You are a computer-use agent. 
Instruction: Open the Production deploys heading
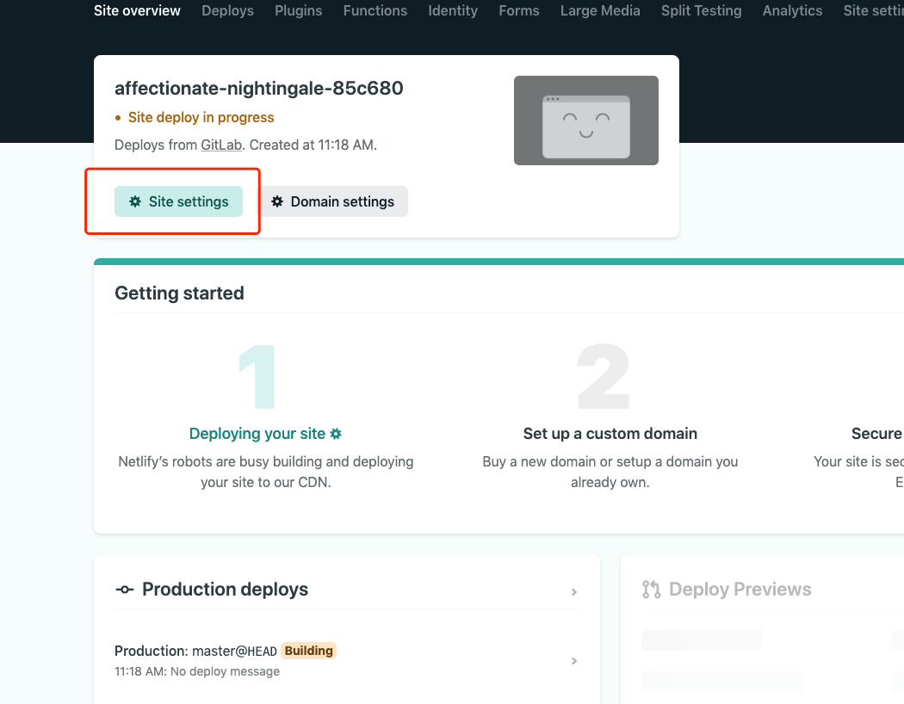225,590
